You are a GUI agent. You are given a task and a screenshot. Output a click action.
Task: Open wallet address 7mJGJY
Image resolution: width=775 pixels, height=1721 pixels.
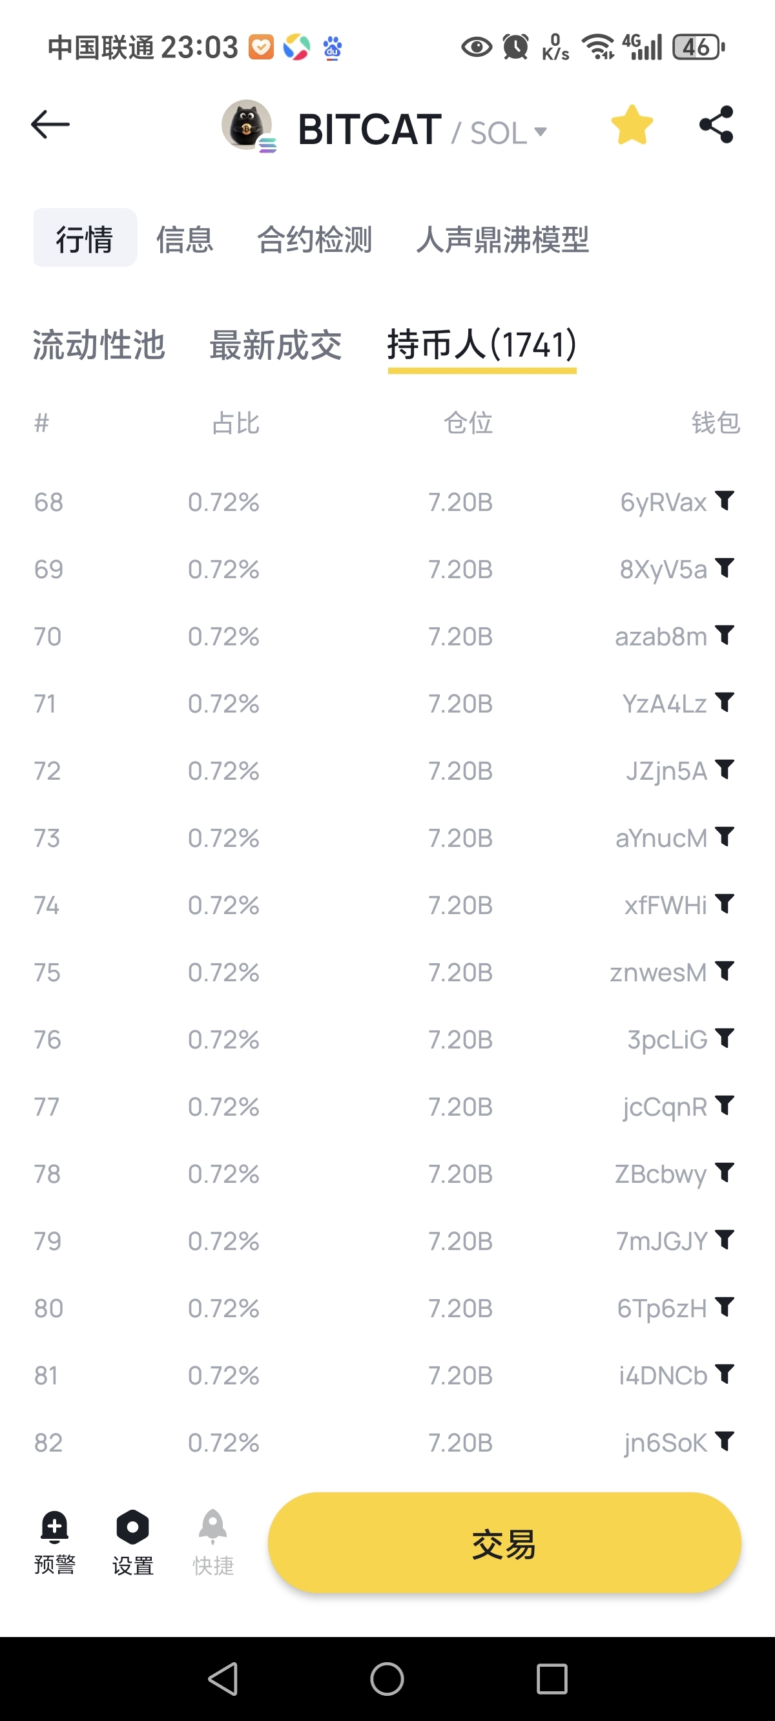click(662, 1241)
